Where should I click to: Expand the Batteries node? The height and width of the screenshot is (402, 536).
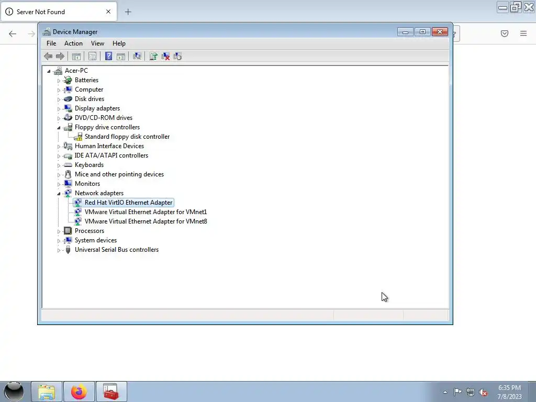pyautogui.click(x=59, y=81)
